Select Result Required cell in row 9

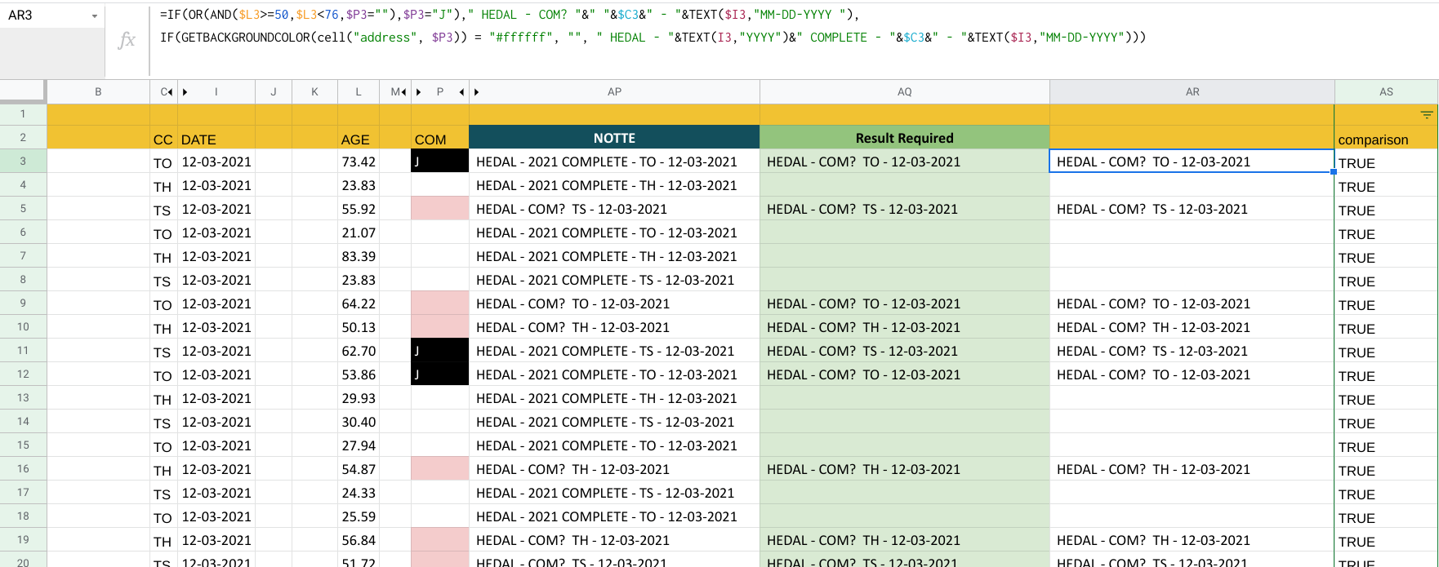click(904, 303)
